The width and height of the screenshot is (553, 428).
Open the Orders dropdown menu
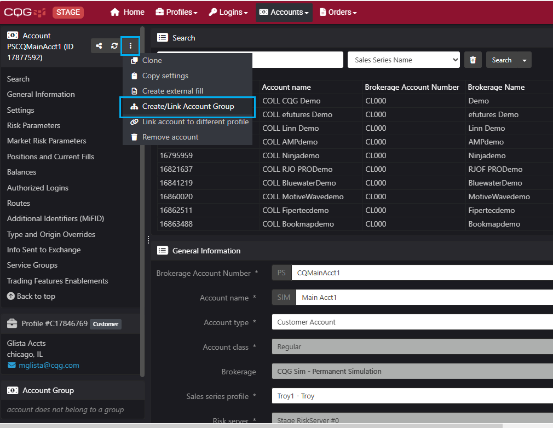pyautogui.click(x=338, y=12)
